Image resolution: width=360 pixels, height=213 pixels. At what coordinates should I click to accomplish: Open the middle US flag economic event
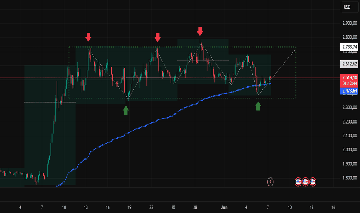pos(306,182)
